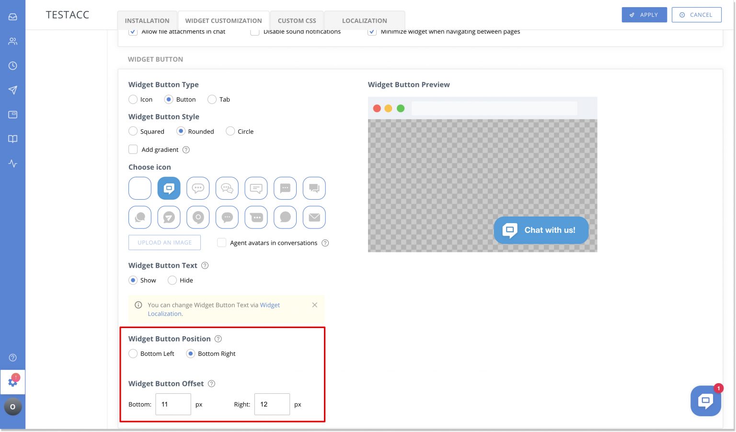Open the Visitors section in the sidebar

[x=12, y=41]
